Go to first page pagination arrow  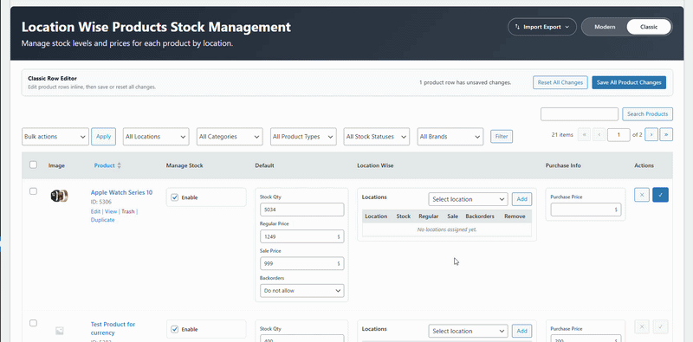[x=584, y=135]
